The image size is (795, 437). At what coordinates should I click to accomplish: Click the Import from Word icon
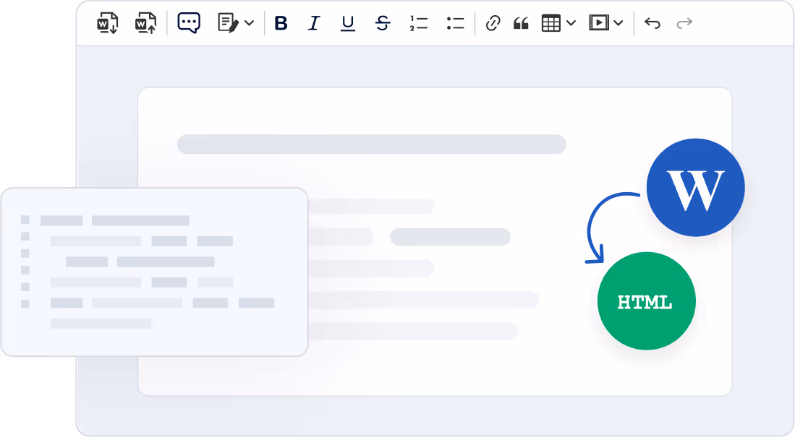[x=108, y=23]
